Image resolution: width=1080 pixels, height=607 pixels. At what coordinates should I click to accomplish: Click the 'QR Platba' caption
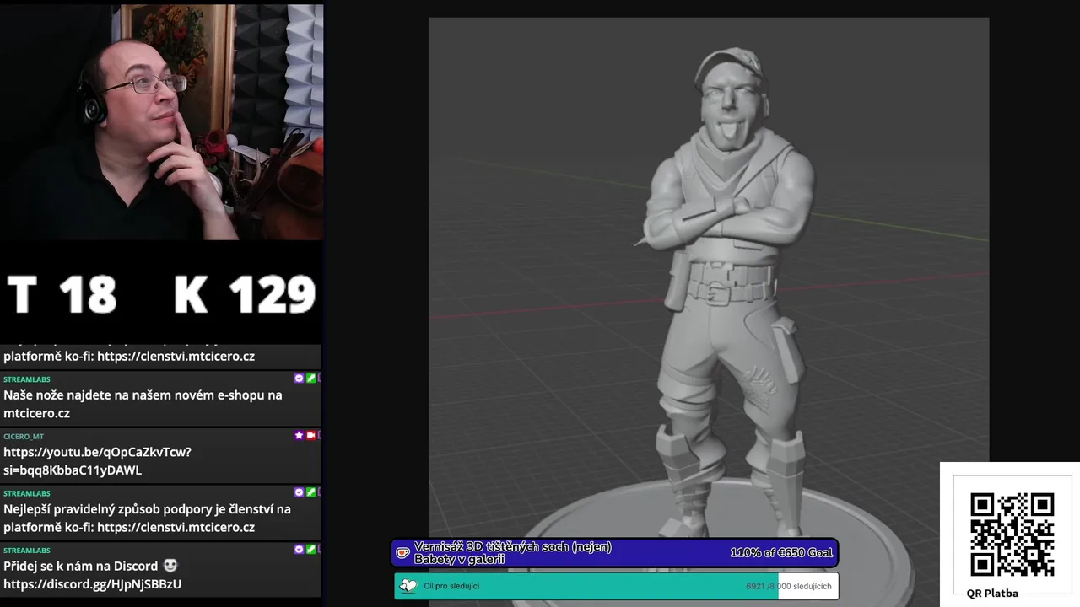(992, 594)
